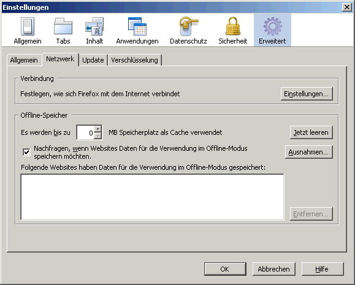Viewport: 355px width, 285px height.
Task: Focus the cache size MB field
Action: 86,132
